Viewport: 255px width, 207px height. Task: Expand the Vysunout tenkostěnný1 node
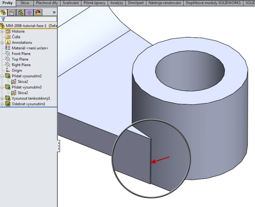(2, 98)
